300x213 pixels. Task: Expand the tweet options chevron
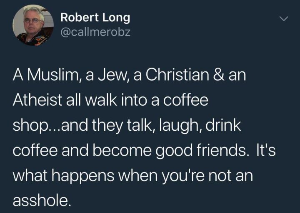coord(284,19)
